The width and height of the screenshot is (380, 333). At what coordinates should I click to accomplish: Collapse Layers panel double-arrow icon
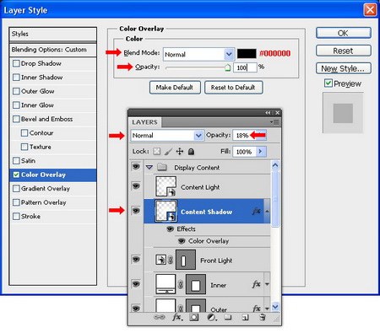(268, 113)
